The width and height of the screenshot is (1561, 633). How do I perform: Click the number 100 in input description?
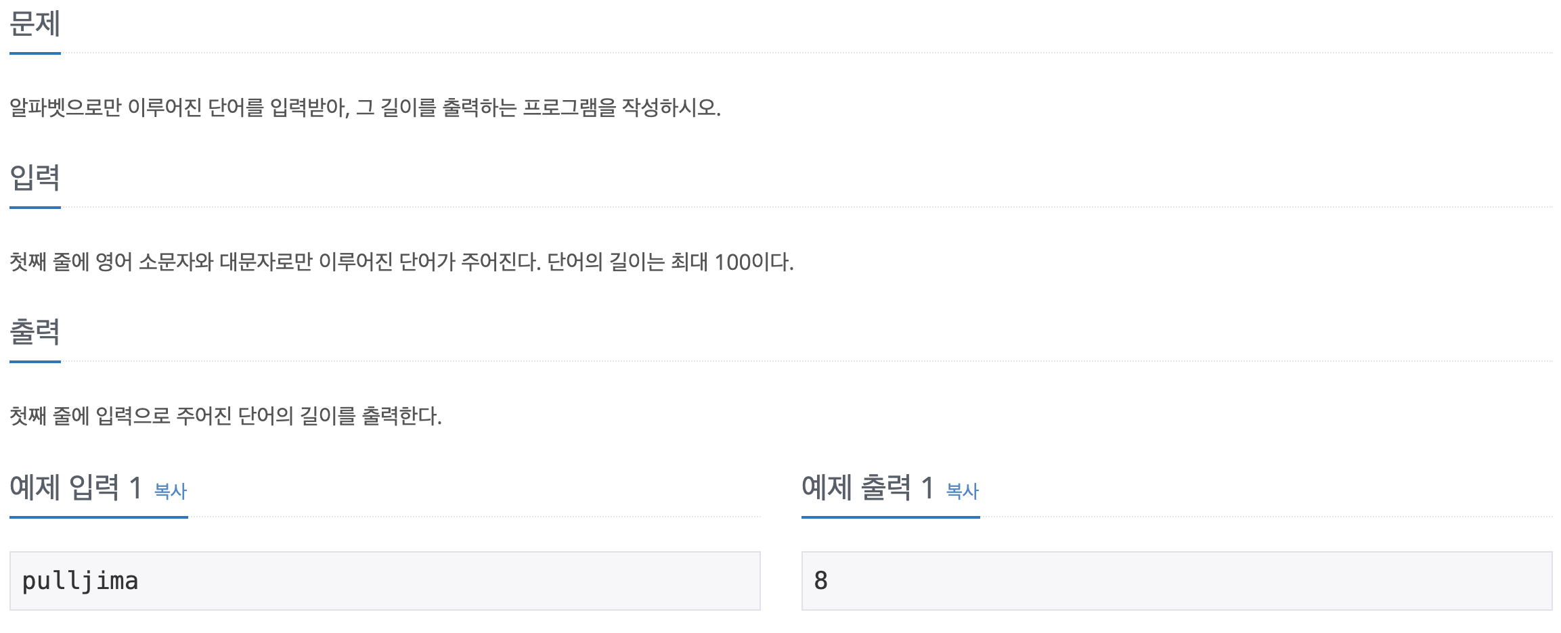click(x=733, y=262)
